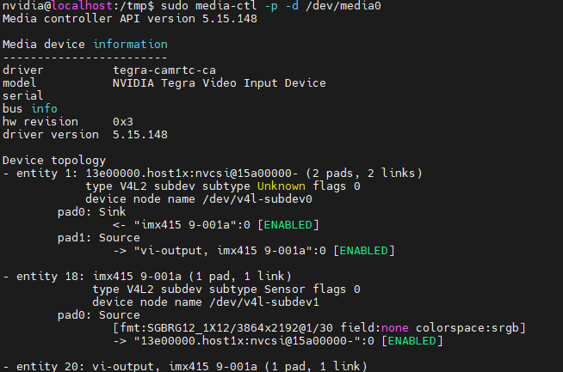Click the yellow 'Unknown' subtype word
The image size is (563, 372).
coord(281,186)
